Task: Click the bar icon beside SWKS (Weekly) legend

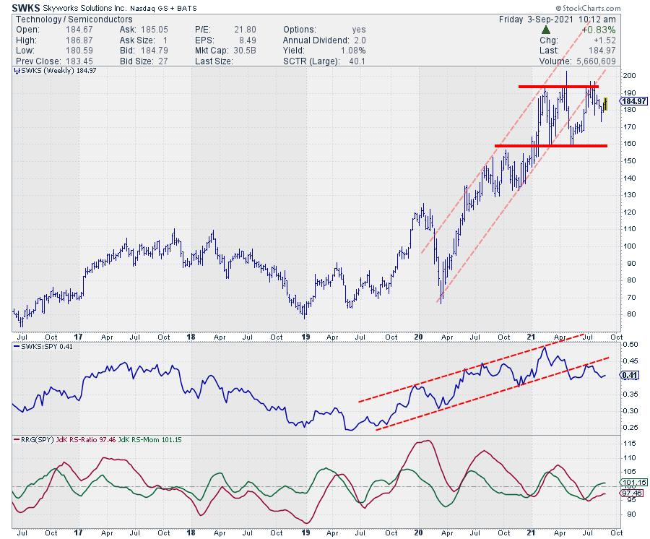Action: pyautogui.click(x=16, y=72)
